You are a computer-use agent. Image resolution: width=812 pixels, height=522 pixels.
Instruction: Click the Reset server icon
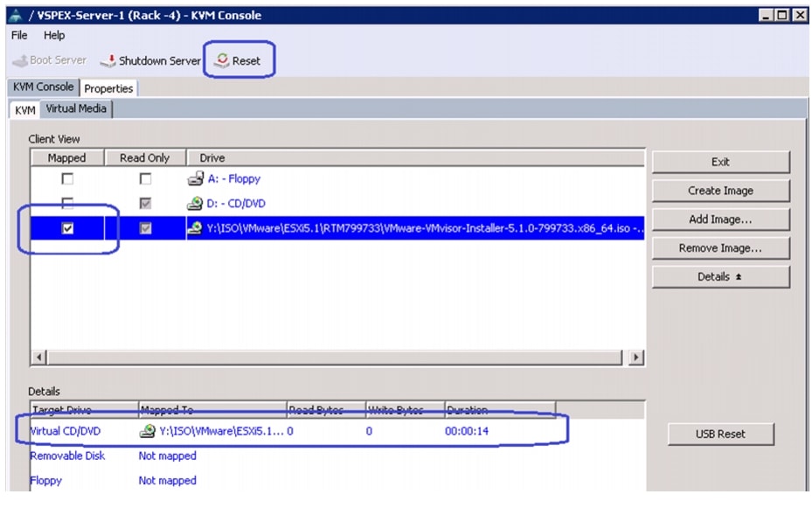coord(222,60)
